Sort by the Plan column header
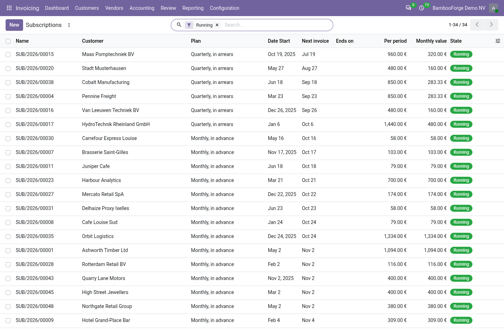Screen dimensions: 504x329 [x=196, y=41]
